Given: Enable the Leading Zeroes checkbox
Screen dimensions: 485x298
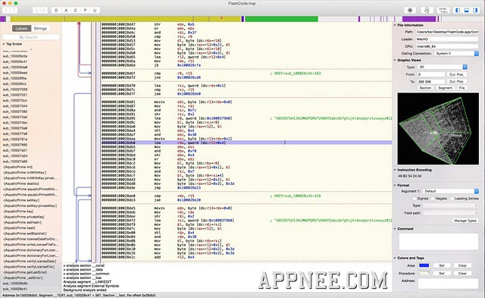Looking at the screenshot, I should click(452, 199).
